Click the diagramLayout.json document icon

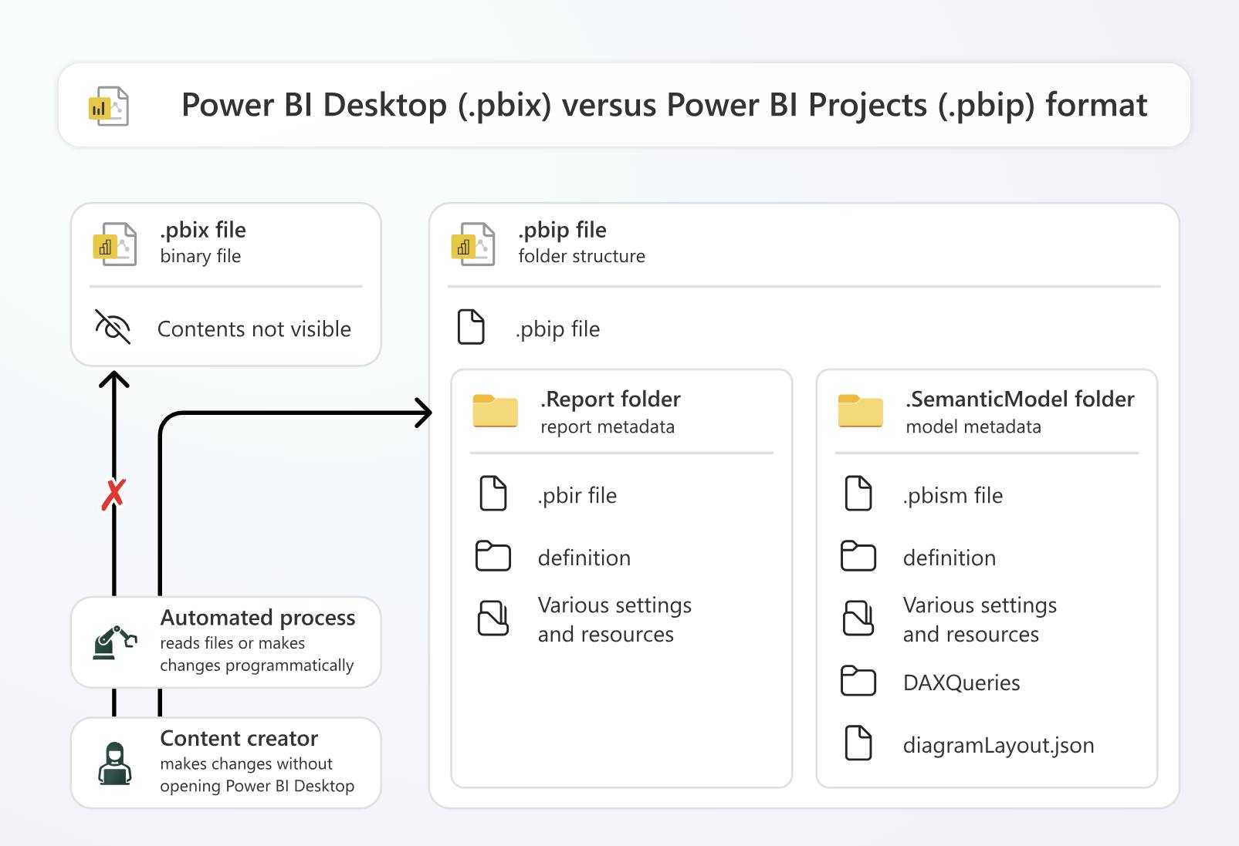tap(858, 743)
